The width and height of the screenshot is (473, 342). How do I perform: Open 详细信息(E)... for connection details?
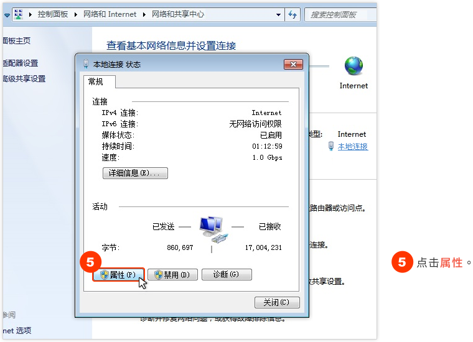[x=134, y=173]
